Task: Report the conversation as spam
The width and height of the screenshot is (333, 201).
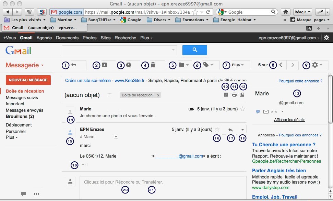Action: [x=129, y=65]
